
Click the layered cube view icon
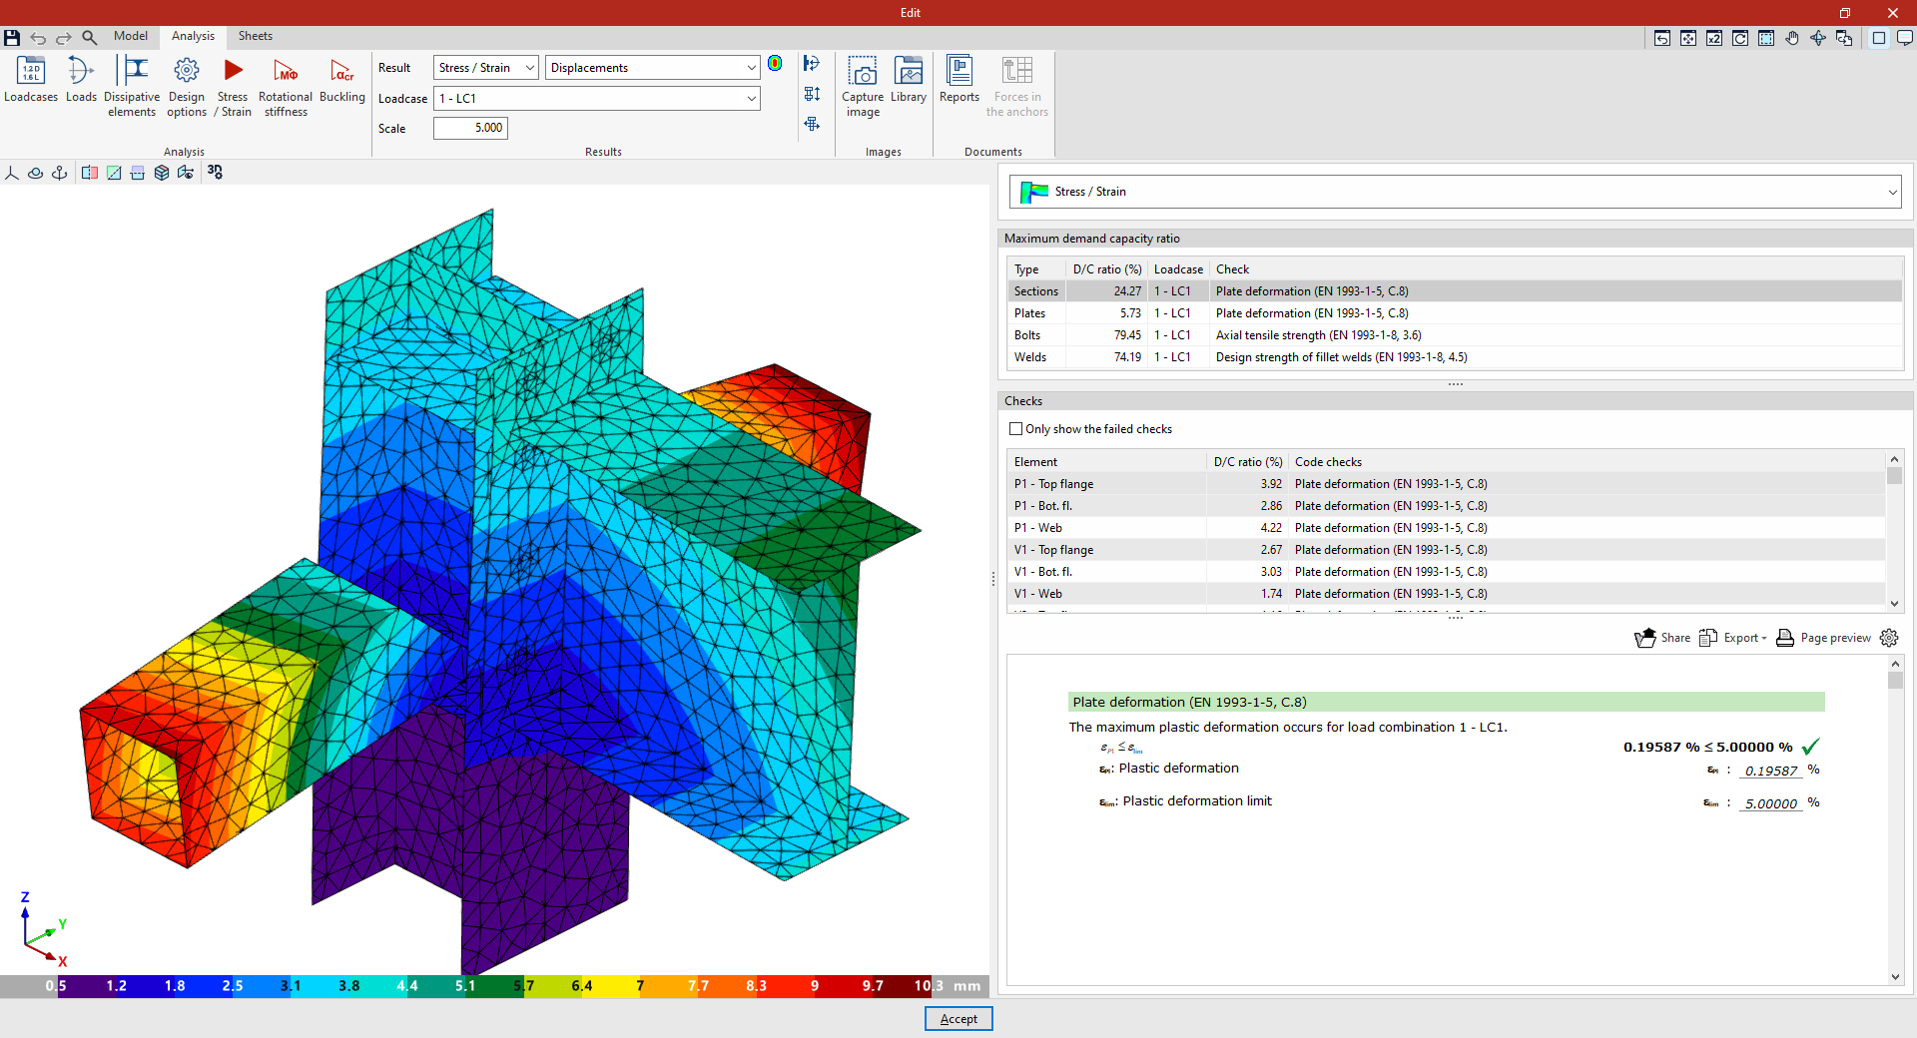click(162, 173)
